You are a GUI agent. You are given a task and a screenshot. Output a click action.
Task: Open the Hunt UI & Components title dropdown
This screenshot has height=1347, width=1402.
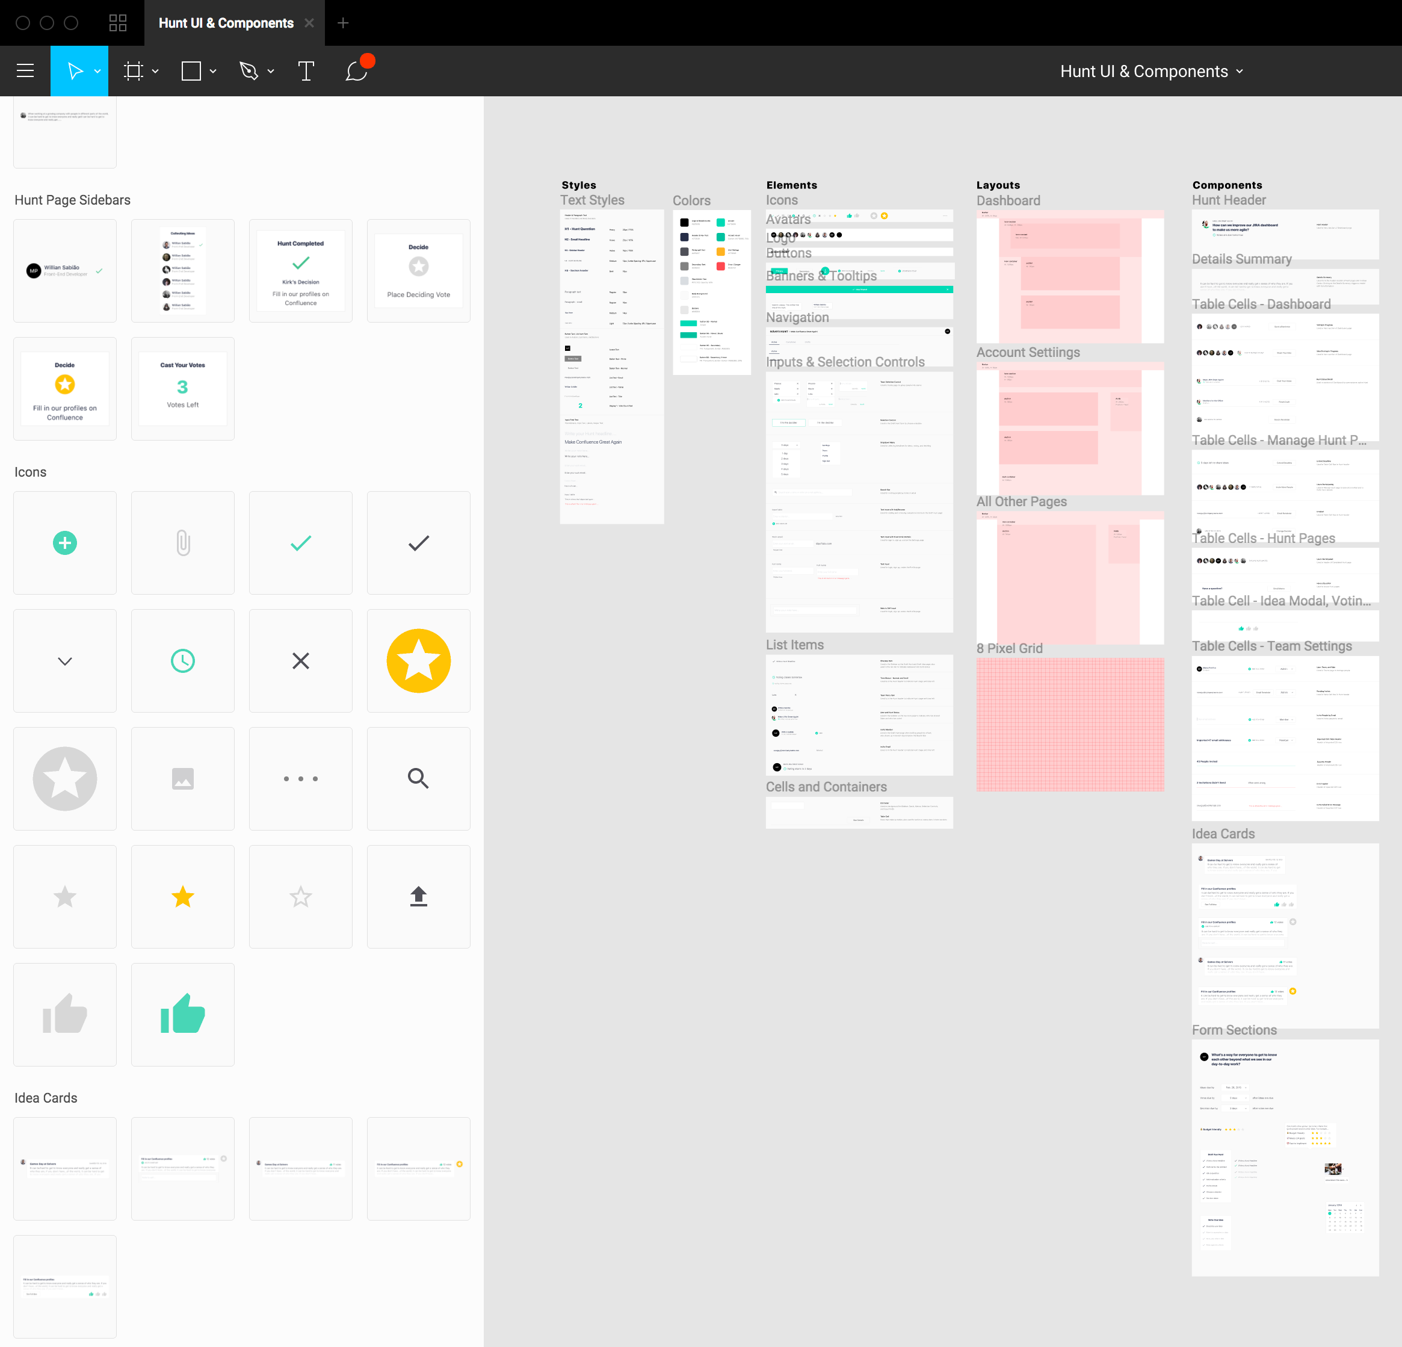[1240, 71]
